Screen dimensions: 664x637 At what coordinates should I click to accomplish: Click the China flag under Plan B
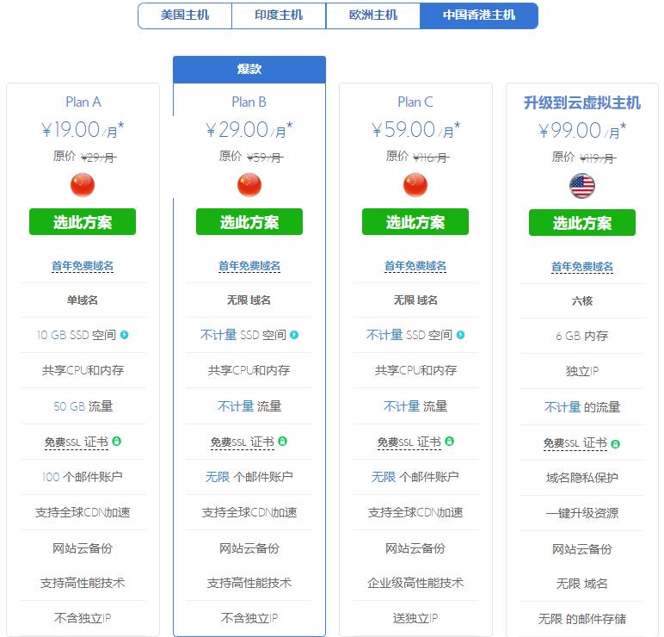249,185
